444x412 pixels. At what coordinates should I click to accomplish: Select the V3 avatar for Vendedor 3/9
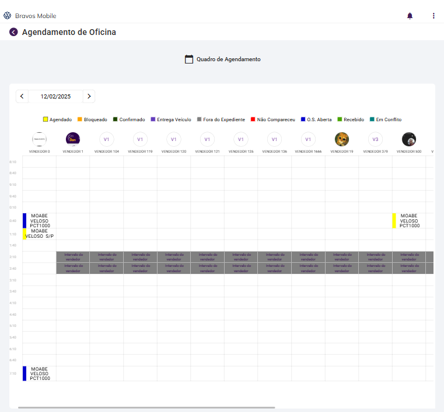[376, 139]
